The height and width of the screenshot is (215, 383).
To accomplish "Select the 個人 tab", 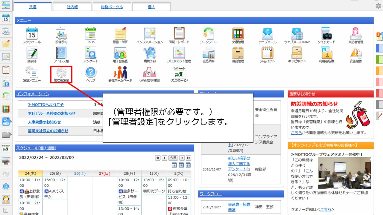I will tap(151, 7).
